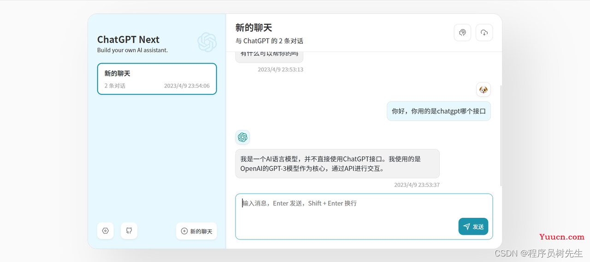Send the message with 发送 button
This screenshot has width=590, height=262.
tap(473, 227)
